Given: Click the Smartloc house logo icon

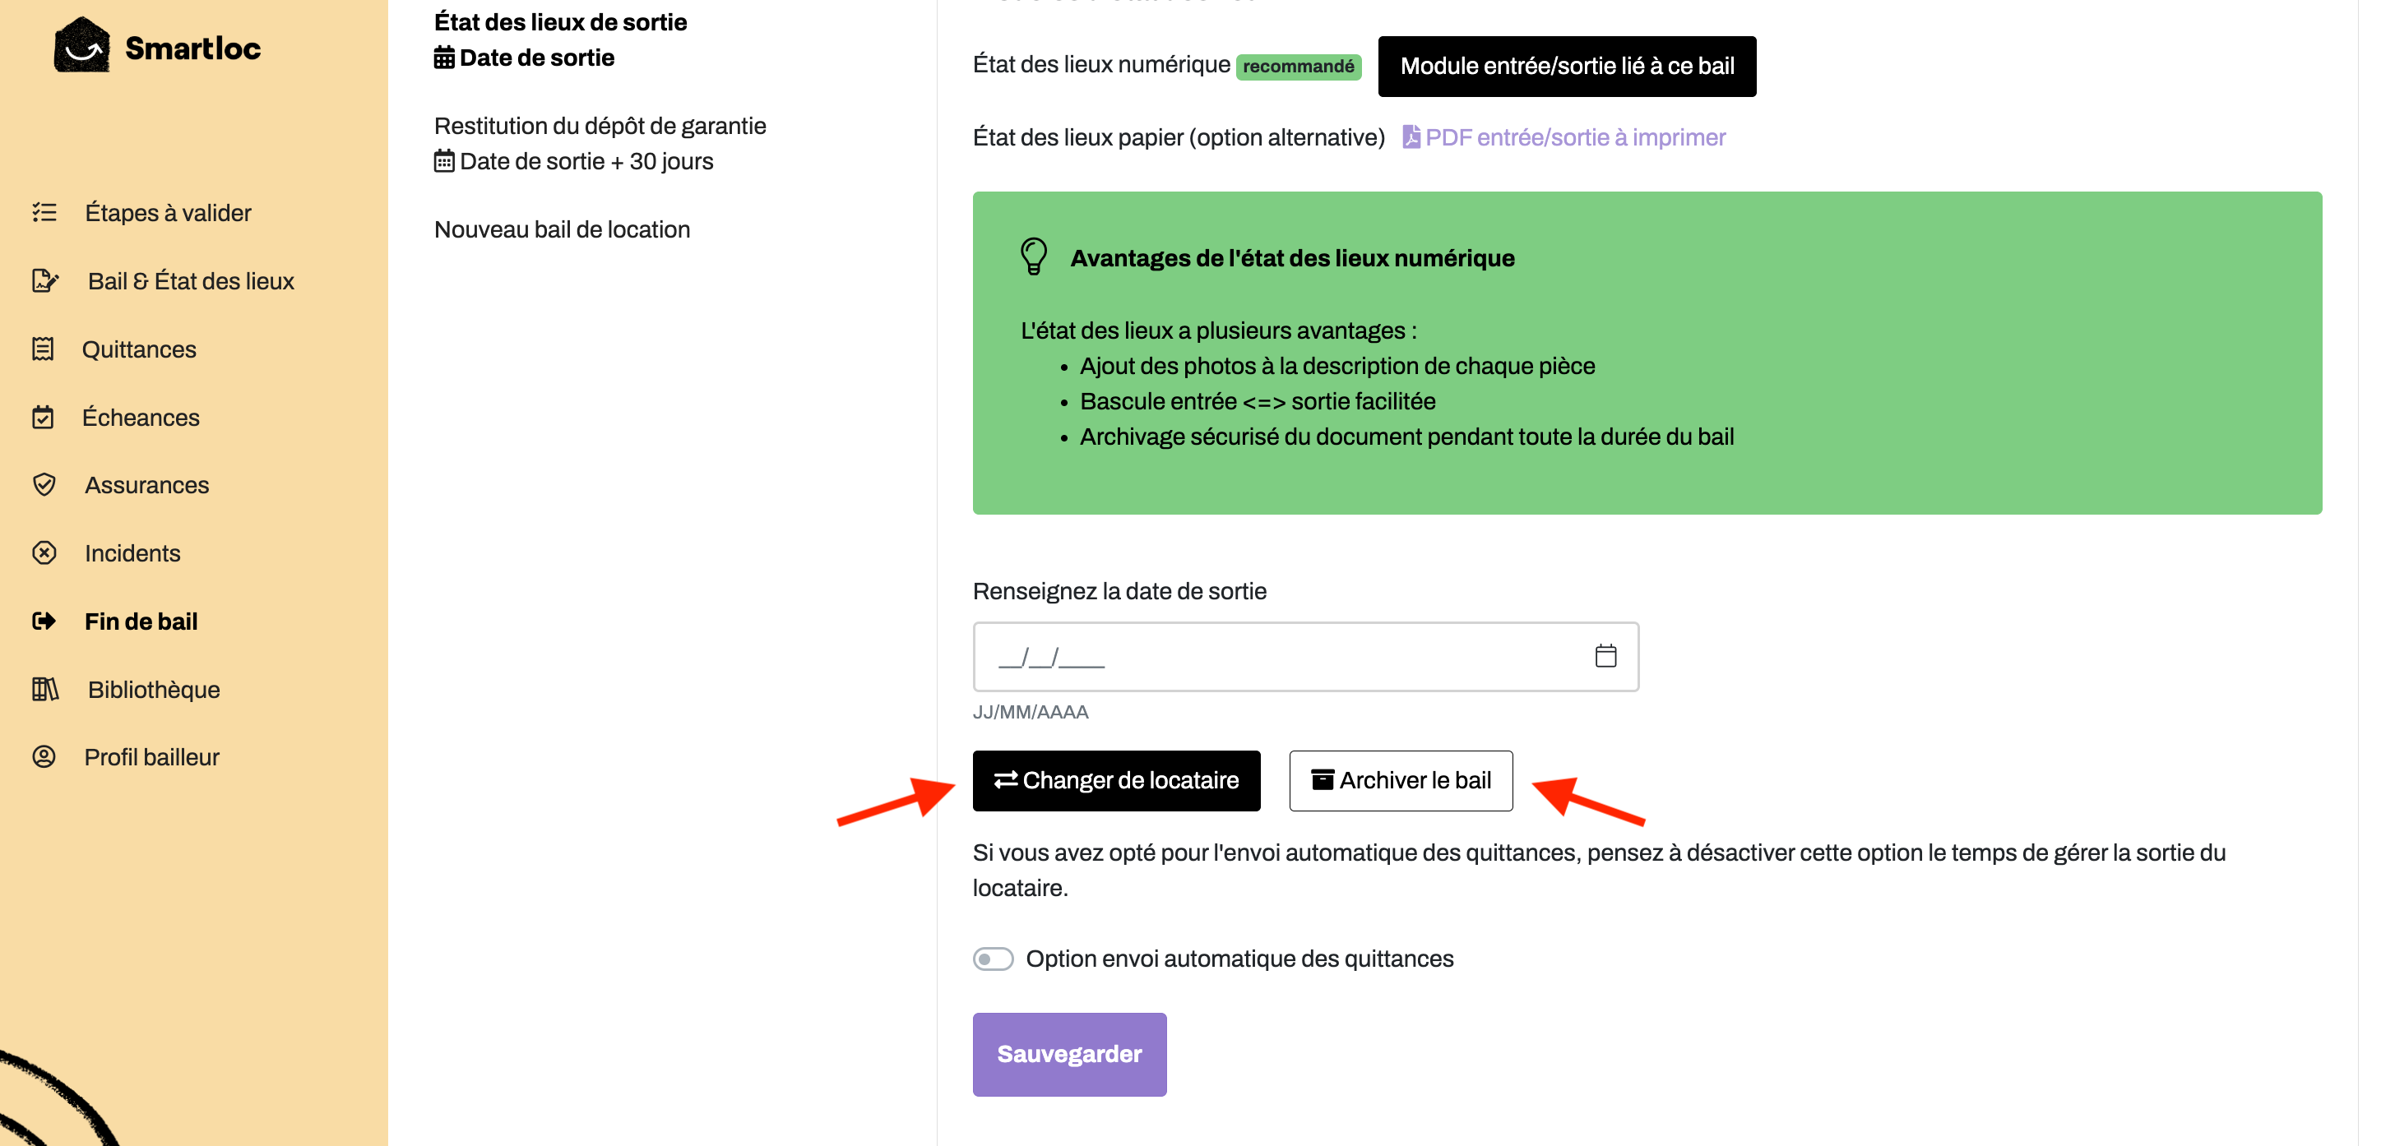Looking at the screenshot, I should tap(81, 45).
